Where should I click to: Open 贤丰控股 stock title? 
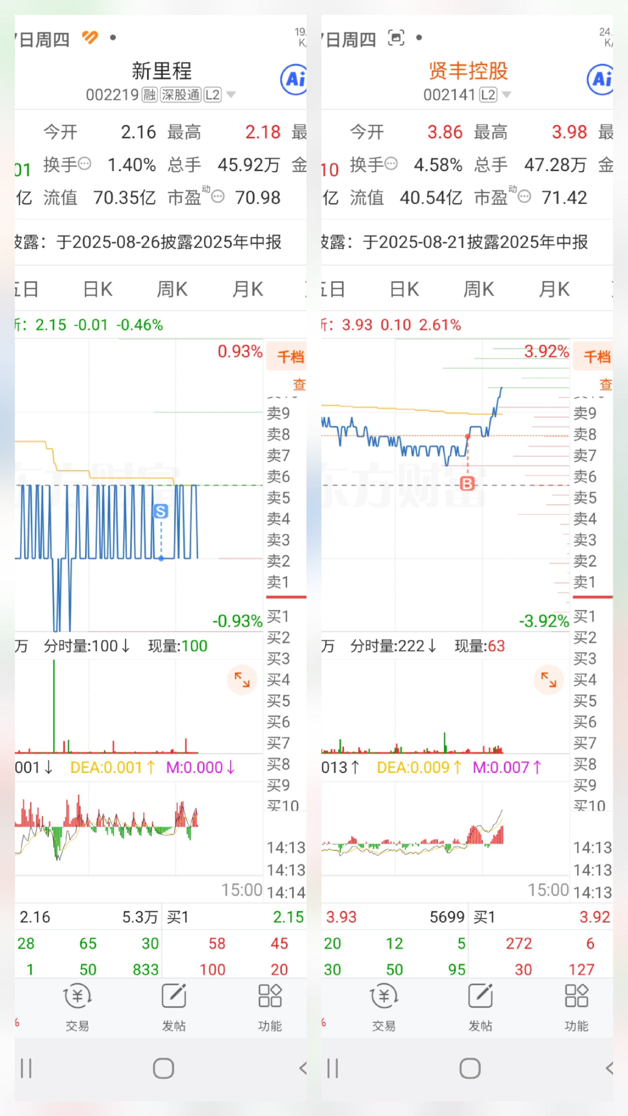(468, 71)
